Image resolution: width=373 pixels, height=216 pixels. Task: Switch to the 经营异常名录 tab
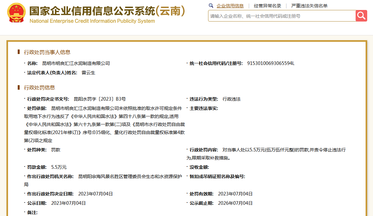click(x=267, y=6)
